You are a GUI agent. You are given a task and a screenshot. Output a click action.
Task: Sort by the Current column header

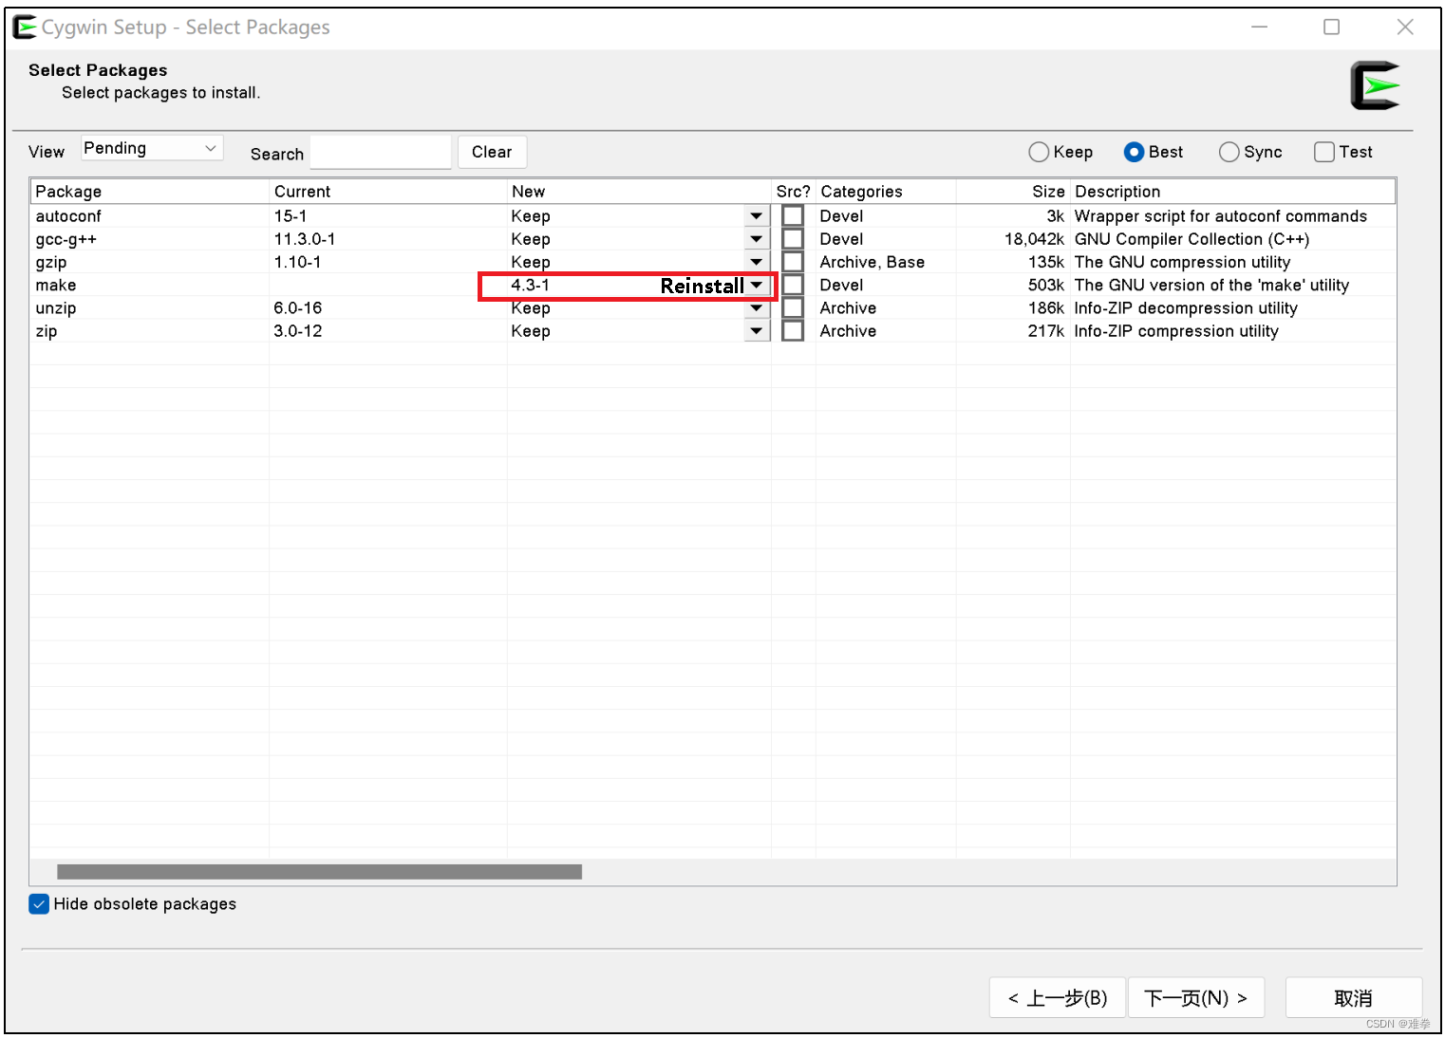point(388,191)
